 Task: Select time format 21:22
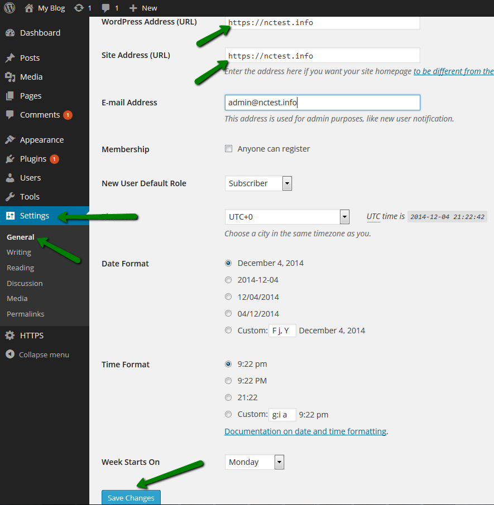[x=228, y=397]
